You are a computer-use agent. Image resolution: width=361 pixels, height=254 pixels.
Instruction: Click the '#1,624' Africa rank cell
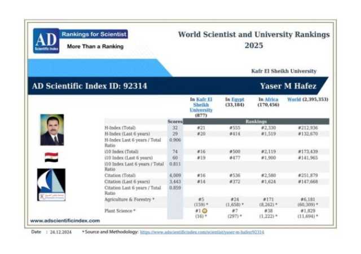click(268, 181)
